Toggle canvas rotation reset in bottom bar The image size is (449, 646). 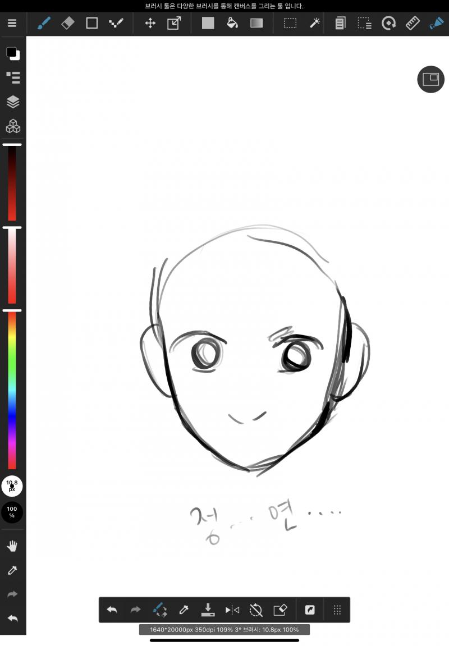coord(256,610)
